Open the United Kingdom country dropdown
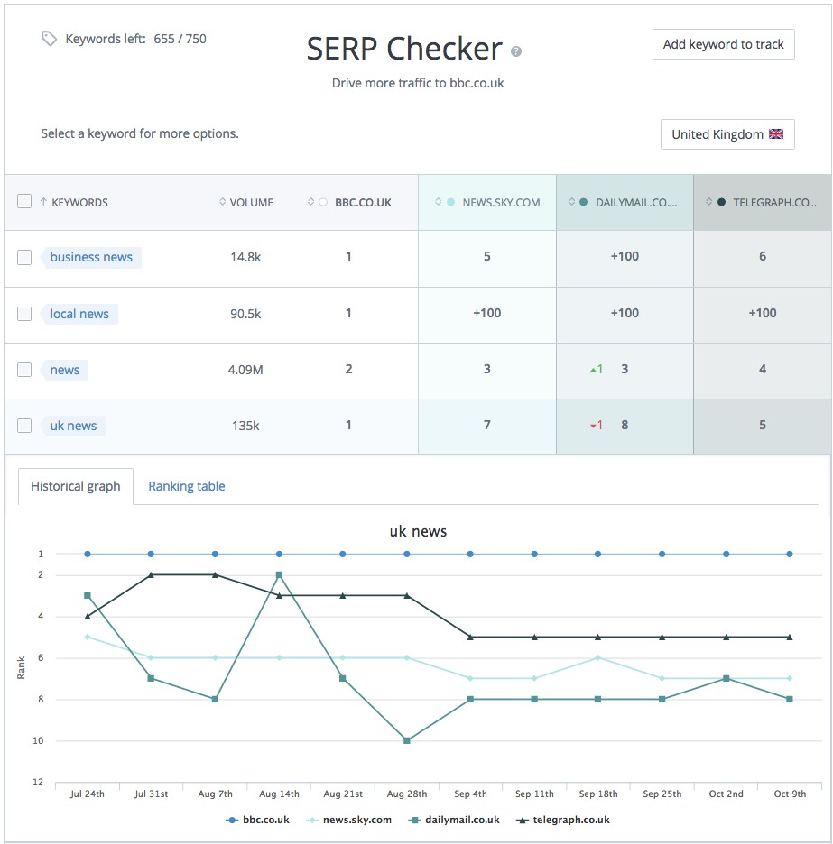 (x=727, y=133)
